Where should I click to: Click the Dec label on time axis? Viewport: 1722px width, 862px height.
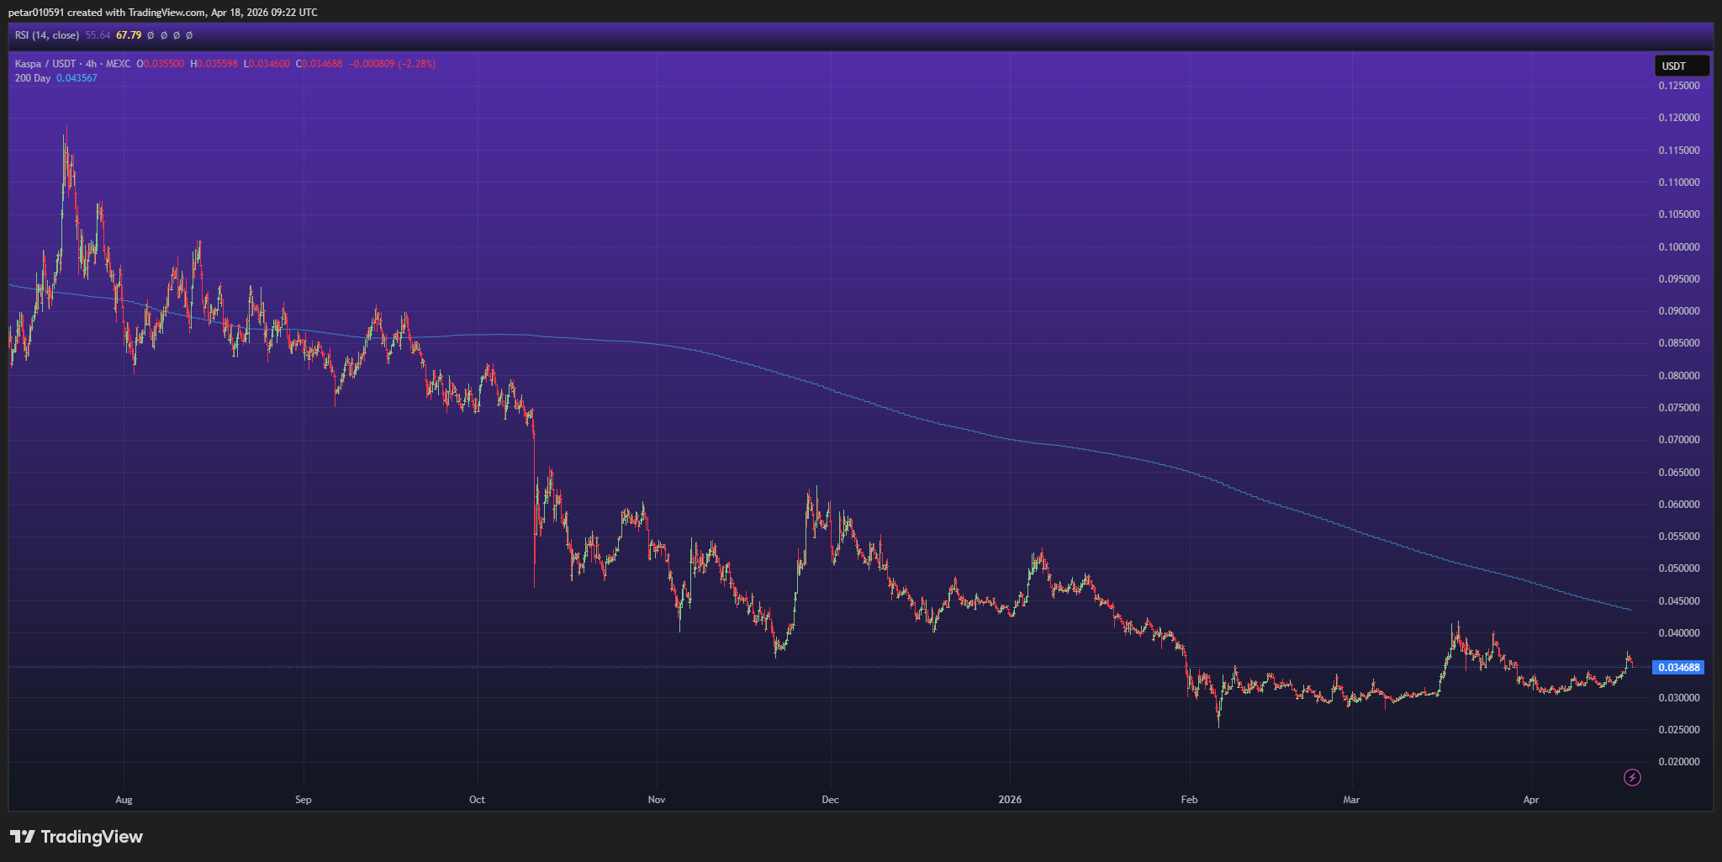pyautogui.click(x=830, y=800)
